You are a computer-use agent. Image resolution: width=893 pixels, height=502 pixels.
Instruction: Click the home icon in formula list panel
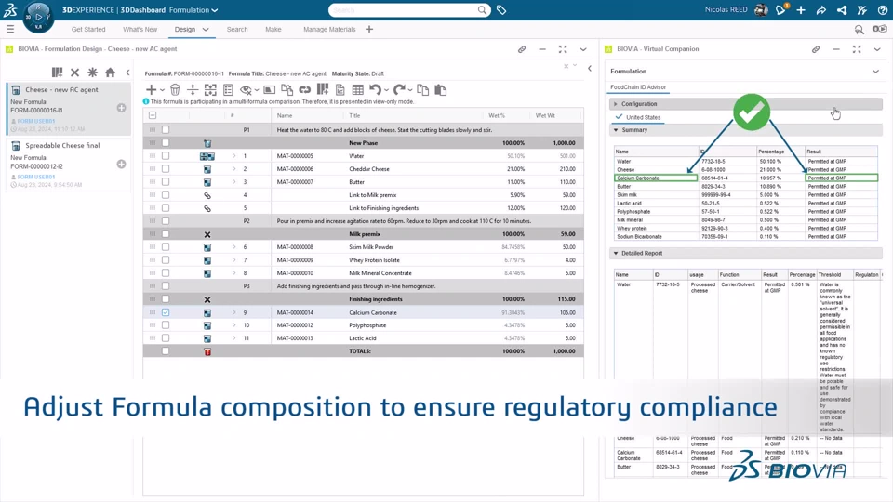click(x=111, y=73)
